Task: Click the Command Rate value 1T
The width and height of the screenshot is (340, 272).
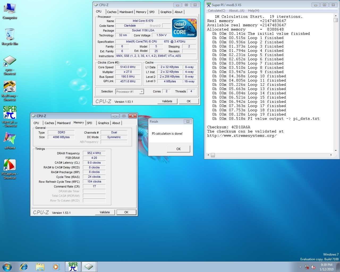Action: tap(94, 186)
